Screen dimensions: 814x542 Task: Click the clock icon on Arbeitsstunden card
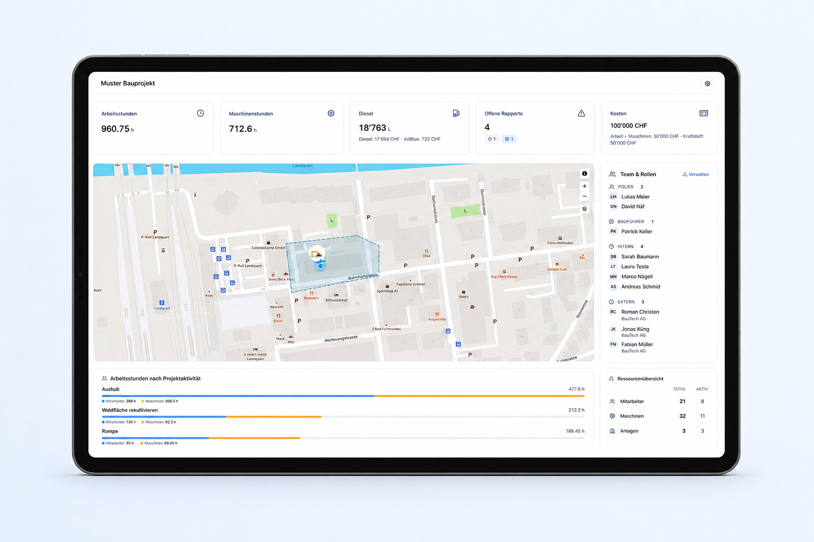(200, 113)
